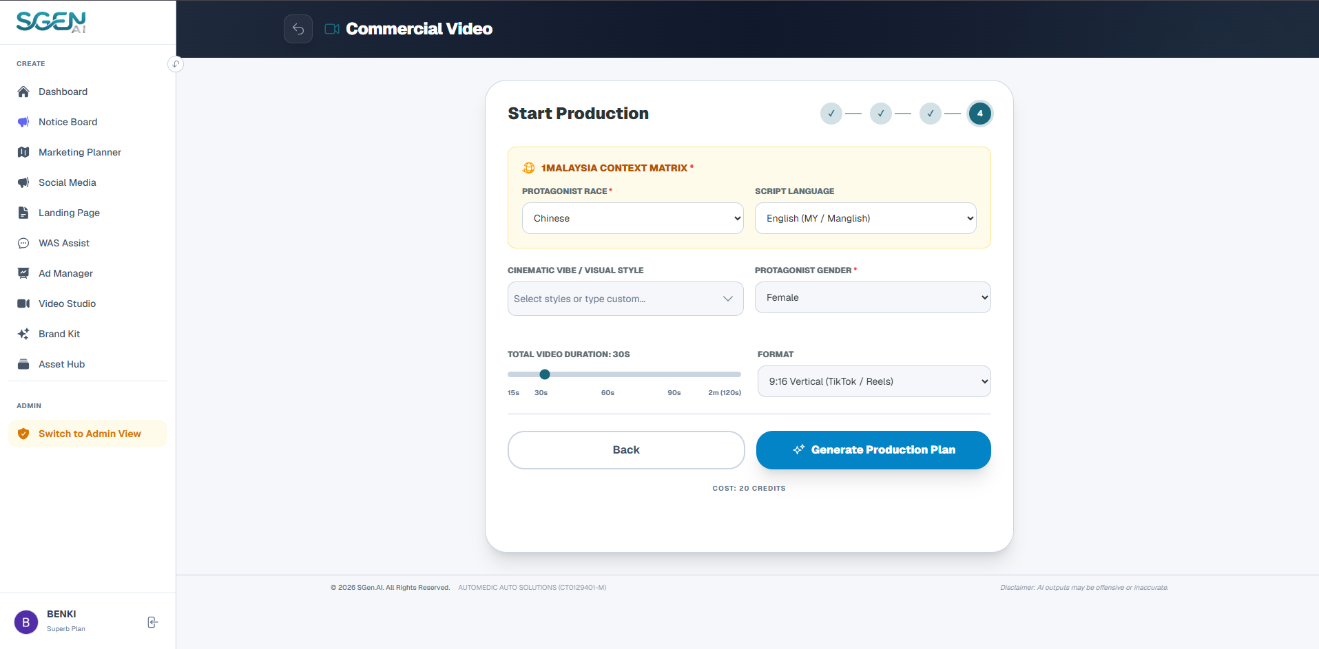Click the WAS Assist chat bubble icon
This screenshot has height=649, width=1319.
tap(23, 243)
